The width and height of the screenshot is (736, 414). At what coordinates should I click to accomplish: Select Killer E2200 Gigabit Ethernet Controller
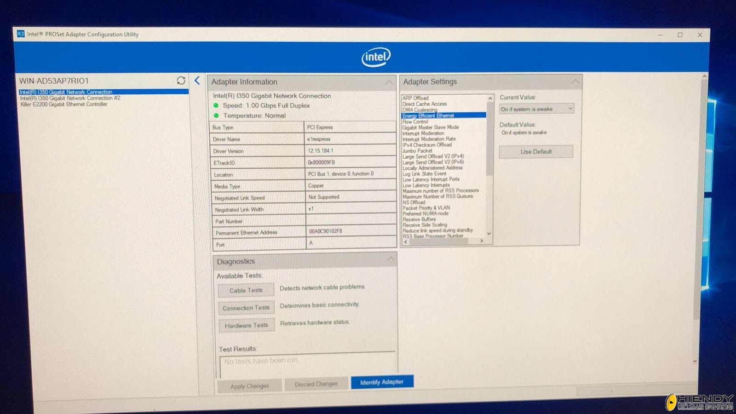point(63,104)
